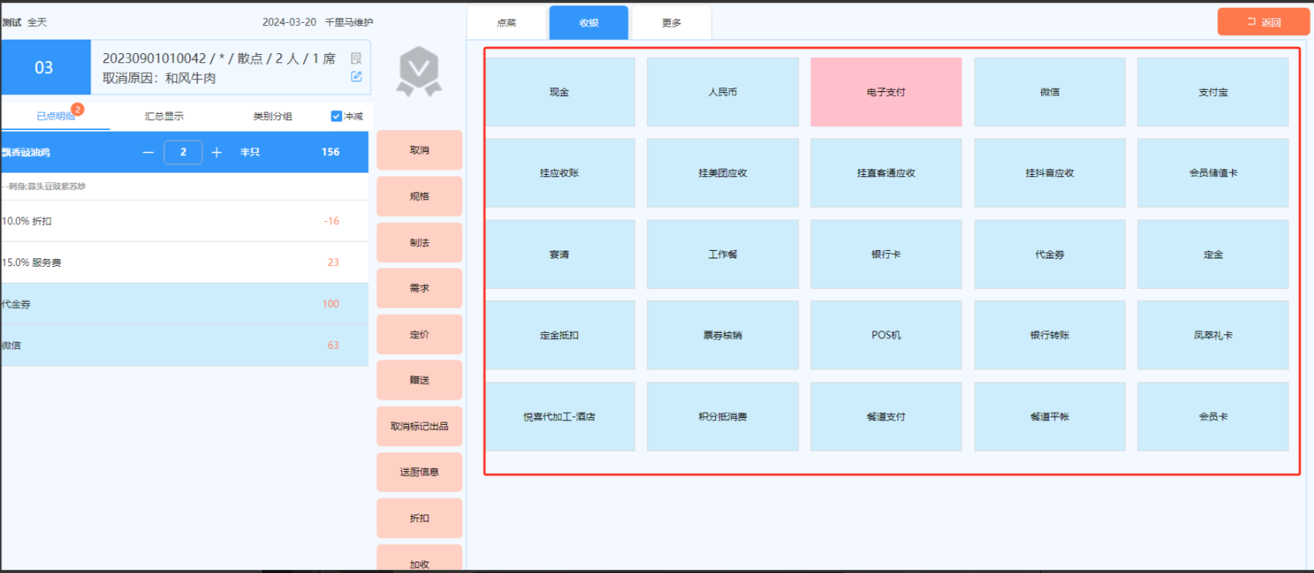Choose 现金 payment method
This screenshot has height=573, width=1314.
point(559,92)
